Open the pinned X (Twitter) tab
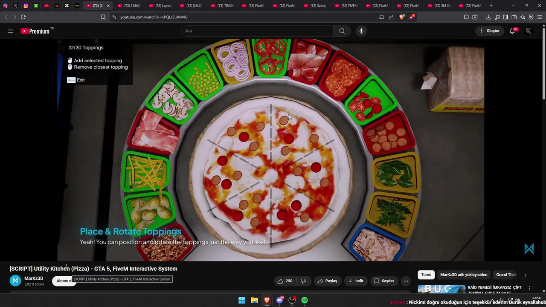Screen dimensions: 546x307 (15, 6)
